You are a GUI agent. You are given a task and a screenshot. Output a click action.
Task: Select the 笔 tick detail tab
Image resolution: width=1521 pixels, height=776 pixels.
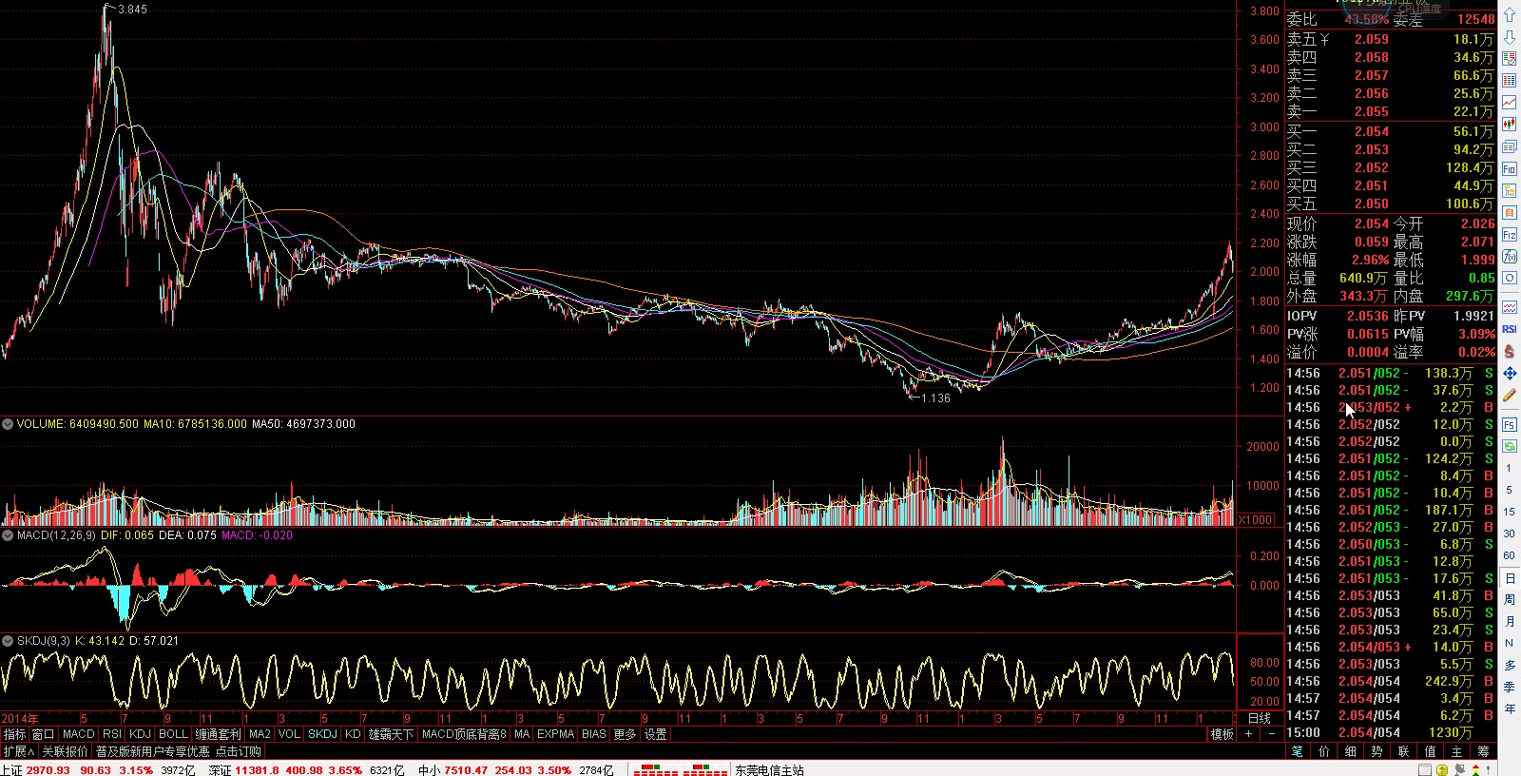[x=1298, y=751]
